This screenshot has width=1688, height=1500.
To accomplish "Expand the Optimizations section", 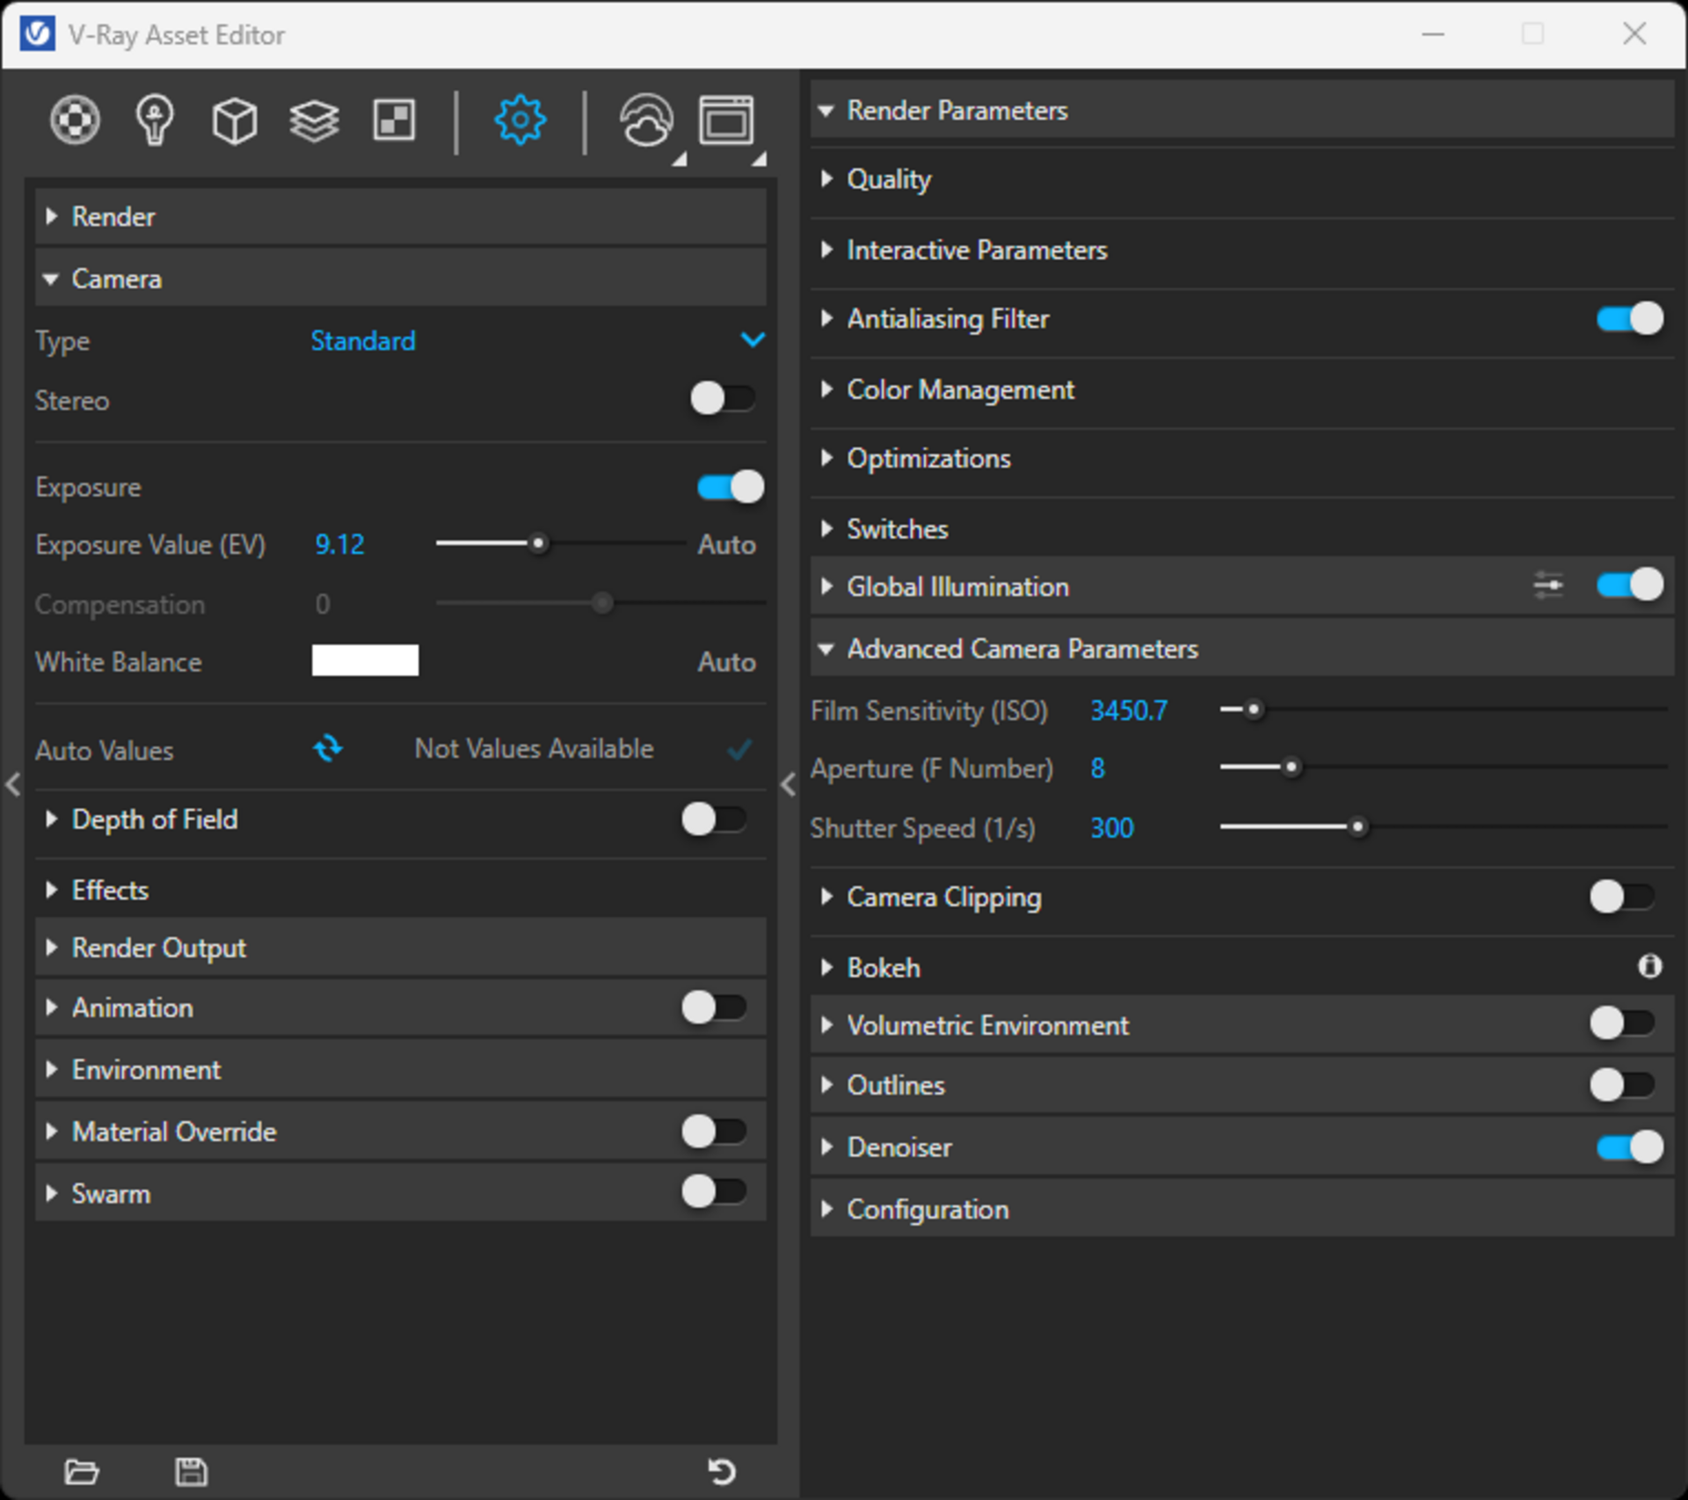I will pos(1242,458).
